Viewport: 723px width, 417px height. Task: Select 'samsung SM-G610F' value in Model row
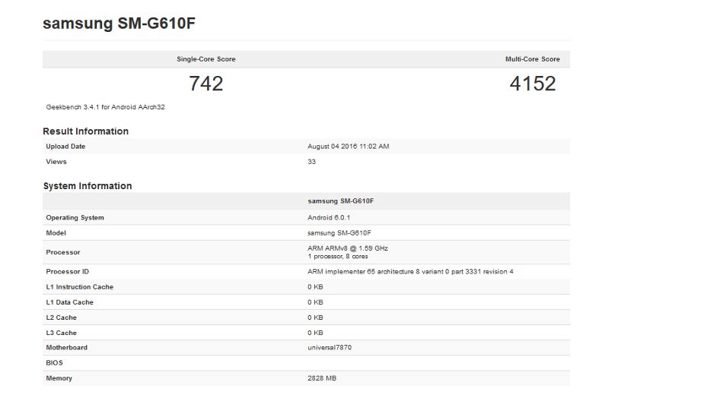339,233
